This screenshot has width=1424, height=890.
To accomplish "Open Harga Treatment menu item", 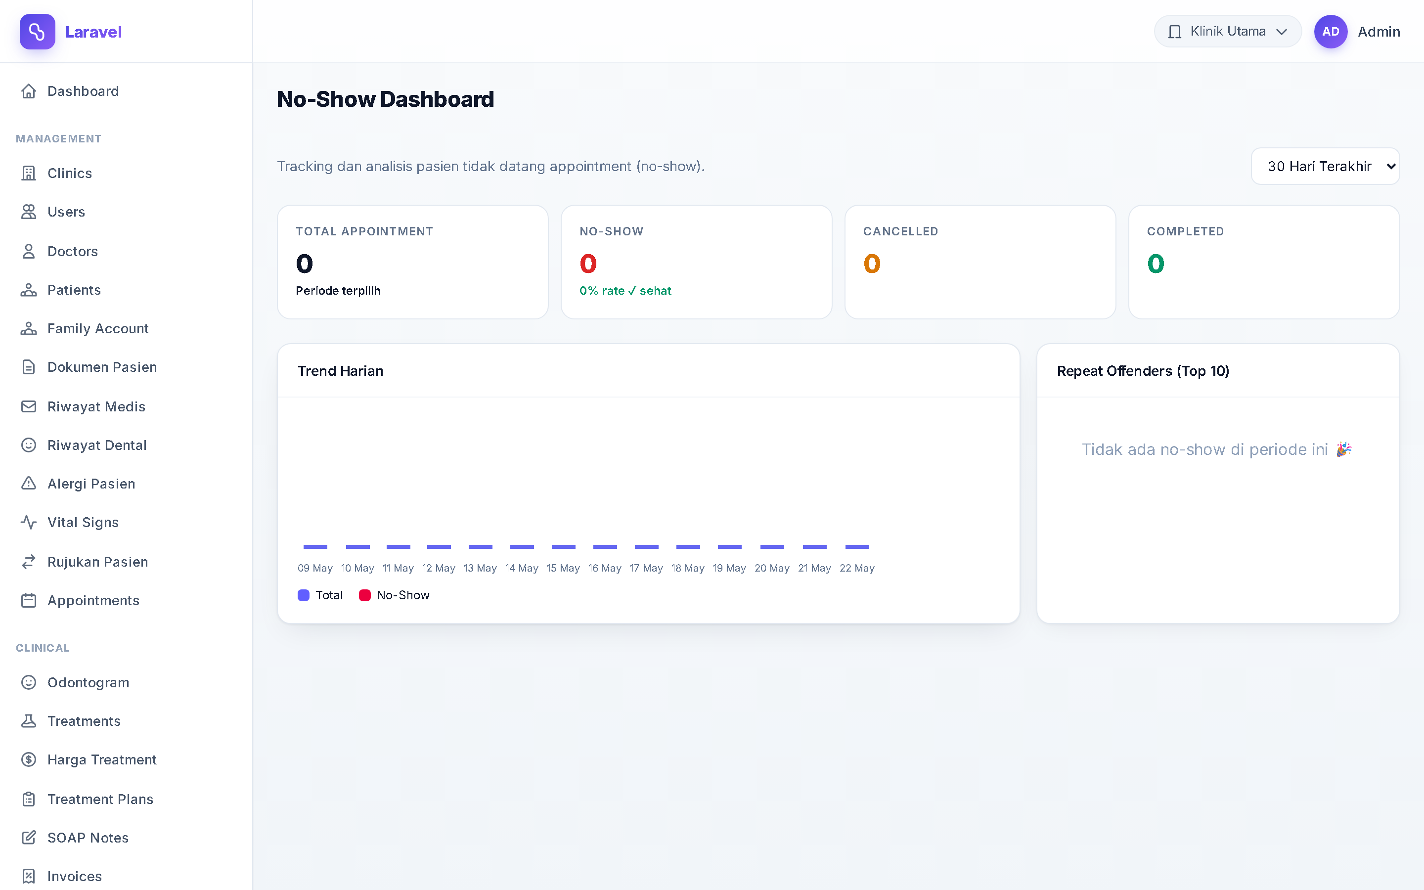I will [126, 760].
